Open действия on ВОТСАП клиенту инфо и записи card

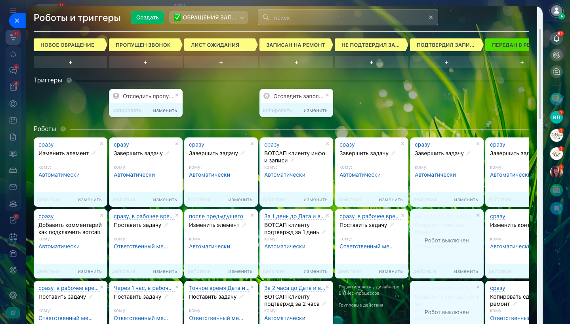(274, 200)
